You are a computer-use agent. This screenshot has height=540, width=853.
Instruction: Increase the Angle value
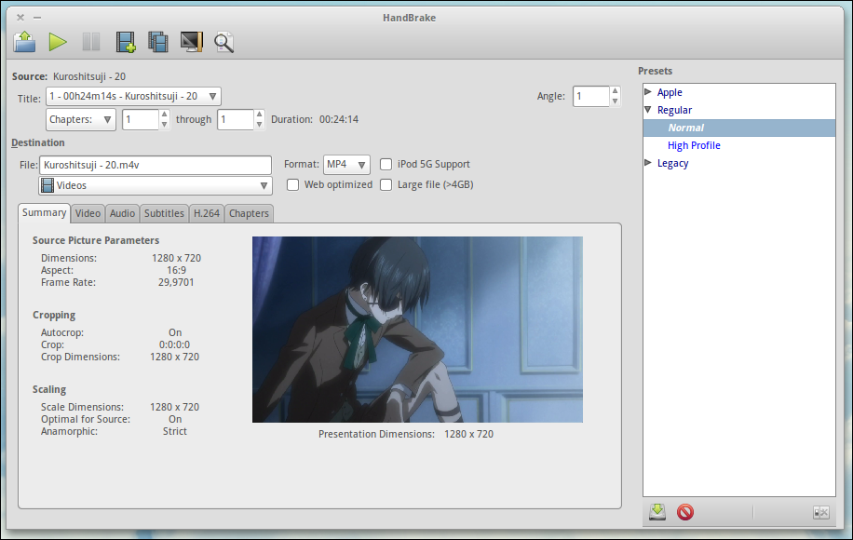tap(615, 91)
